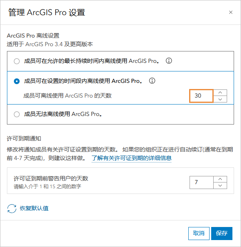Open info icon beside 最长持续时间 option
Screen dimensions: 241x247
[x=169, y=61]
